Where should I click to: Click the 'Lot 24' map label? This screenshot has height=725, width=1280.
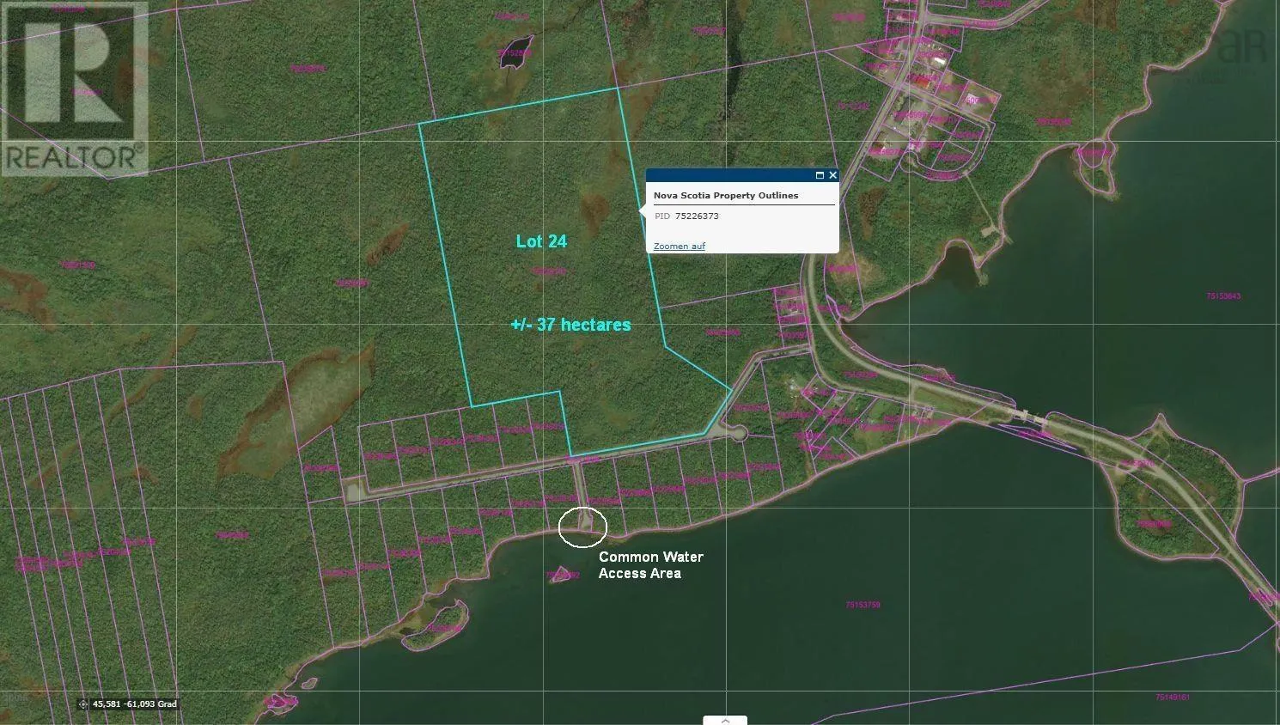point(541,241)
